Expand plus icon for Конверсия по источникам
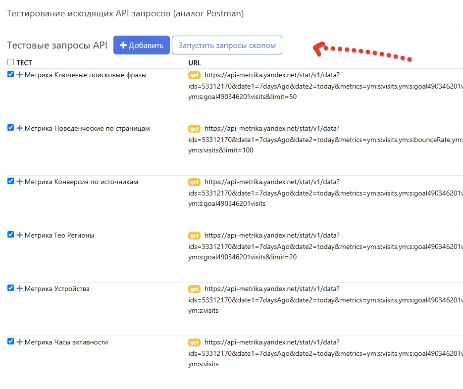The width and height of the screenshot is (463, 389). [x=19, y=182]
